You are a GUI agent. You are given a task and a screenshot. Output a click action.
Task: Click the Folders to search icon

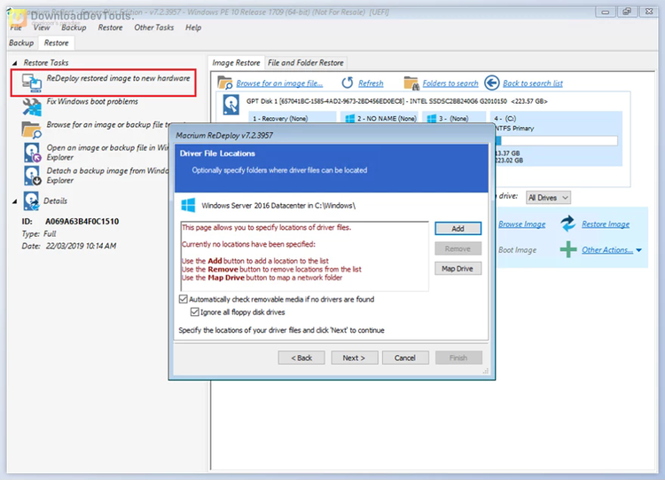pos(411,83)
